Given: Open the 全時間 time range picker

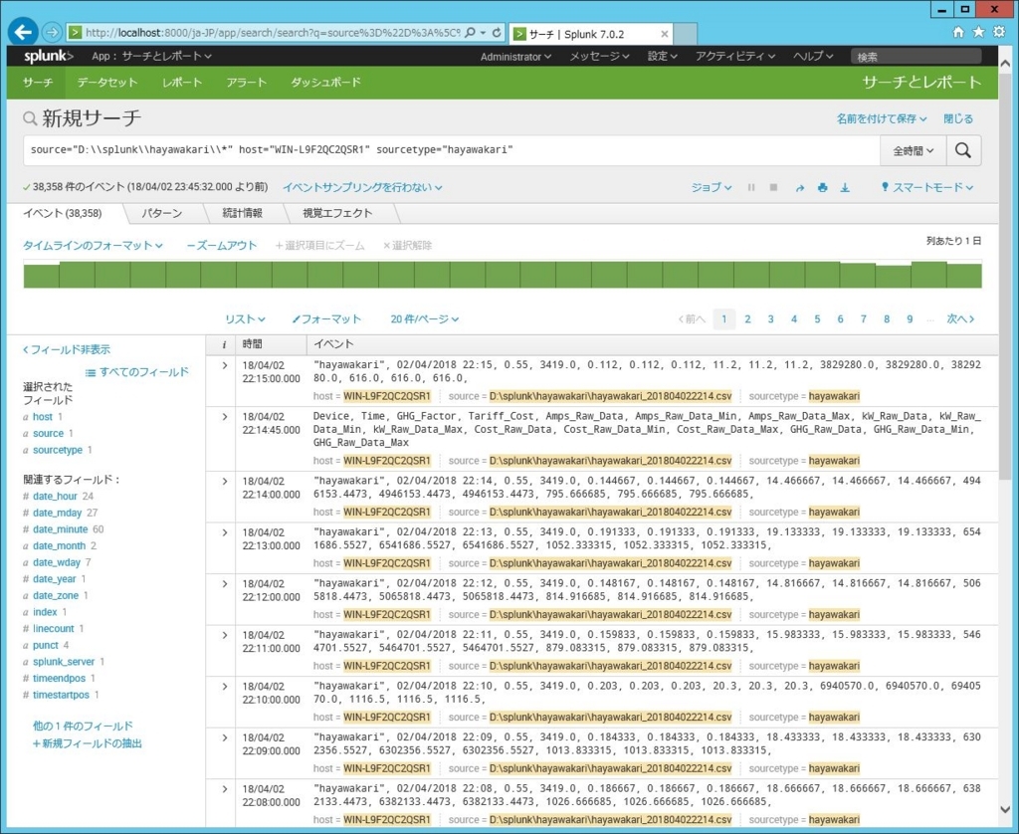Looking at the screenshot, I should point(914,151).
